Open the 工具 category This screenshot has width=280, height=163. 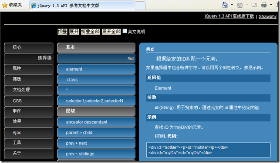coord(29,143)
